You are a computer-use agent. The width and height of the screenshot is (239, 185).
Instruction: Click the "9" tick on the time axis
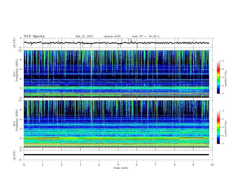193,165
